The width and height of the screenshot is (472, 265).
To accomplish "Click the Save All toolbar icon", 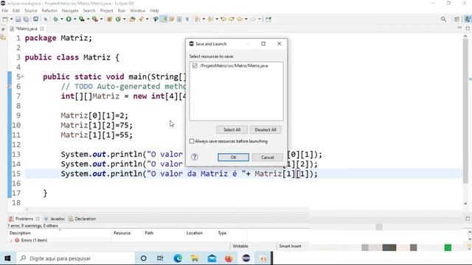I will tap(27, 19).
